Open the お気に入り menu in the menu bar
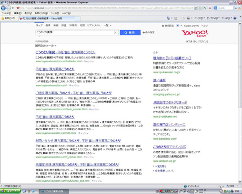The image size is (242, 194). (41, 13)
